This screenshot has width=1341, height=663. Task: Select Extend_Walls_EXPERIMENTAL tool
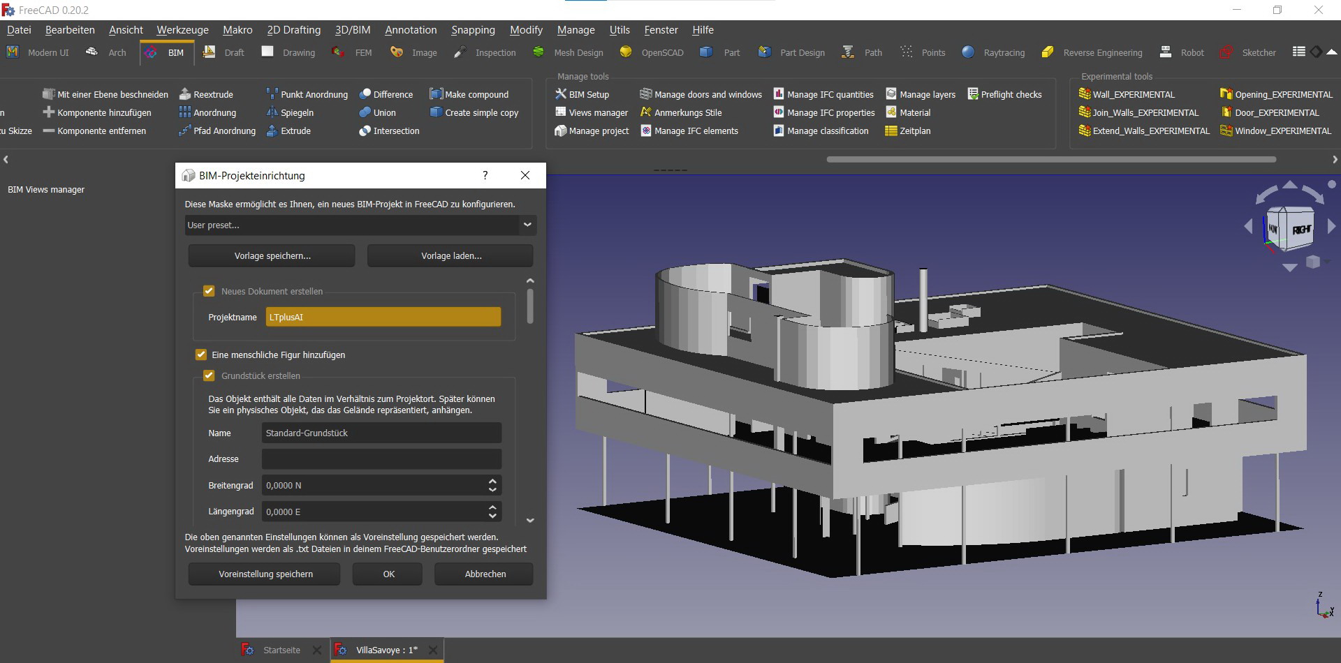click(x=1144, y=131)
